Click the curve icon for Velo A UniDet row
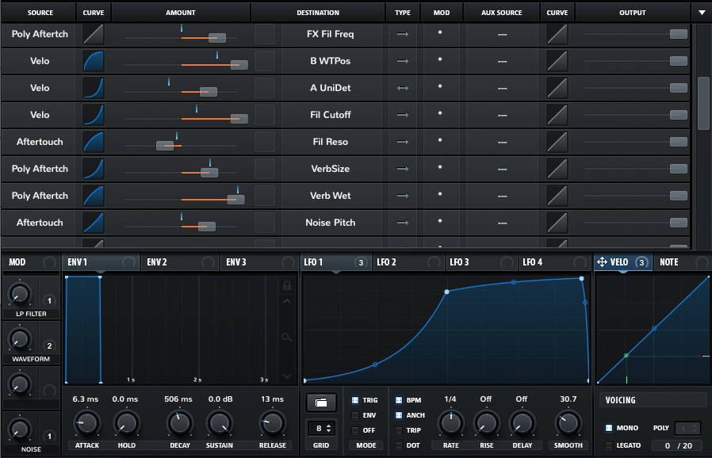Screen dimensions: 712x458 point(94,88)
